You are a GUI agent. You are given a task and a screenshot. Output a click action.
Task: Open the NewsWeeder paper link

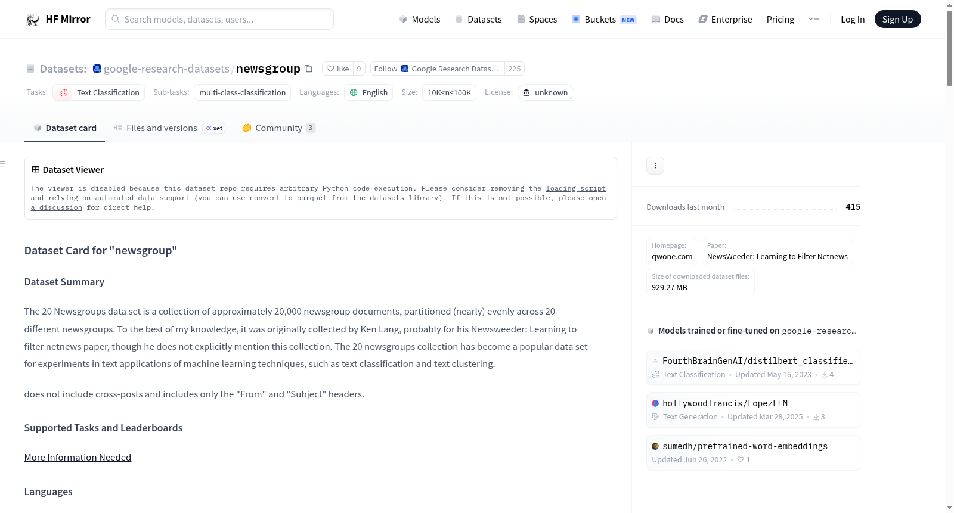(x=778, y=251)
